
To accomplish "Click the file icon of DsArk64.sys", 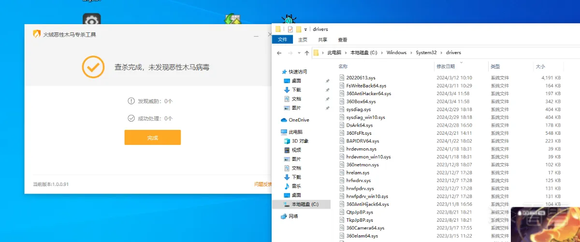I will (x=342, y=125).
